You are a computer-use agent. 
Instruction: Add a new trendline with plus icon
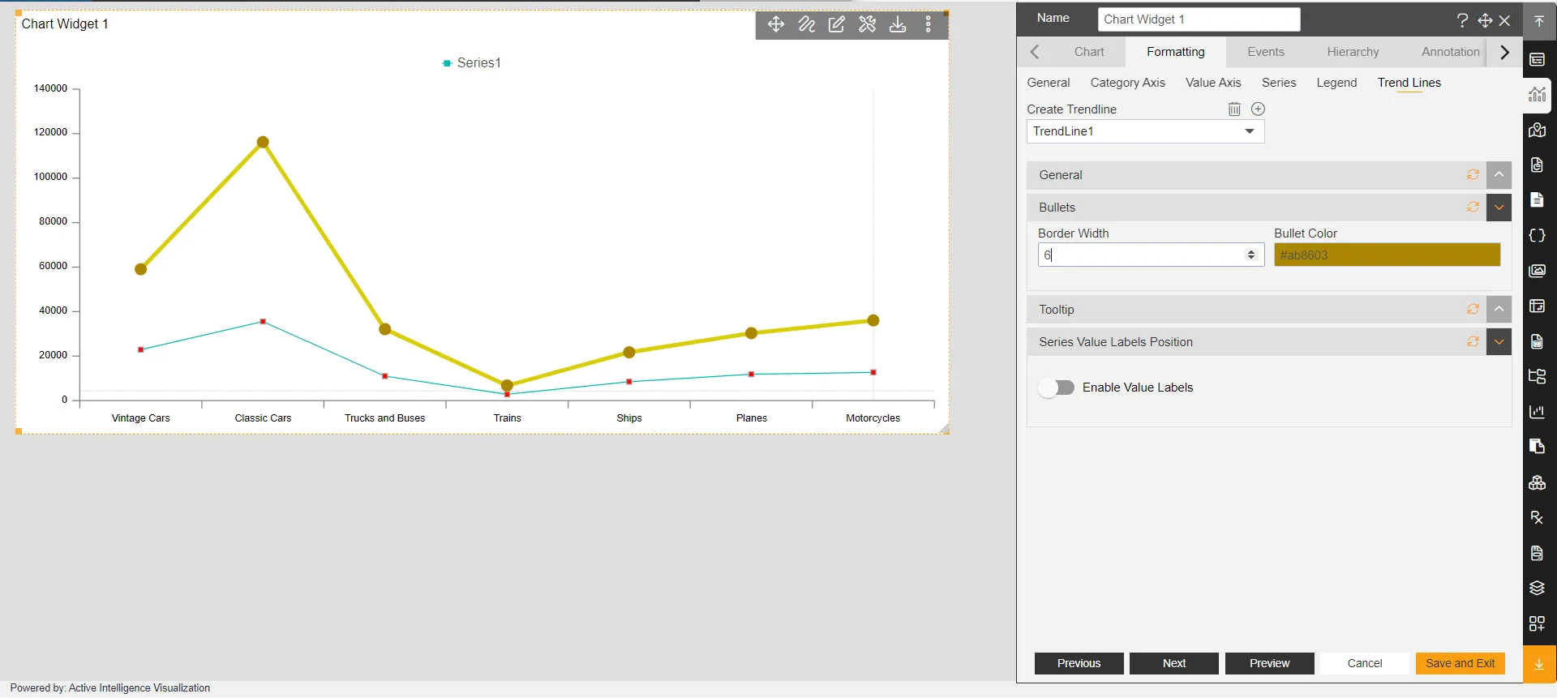(x=1258, y=109)
